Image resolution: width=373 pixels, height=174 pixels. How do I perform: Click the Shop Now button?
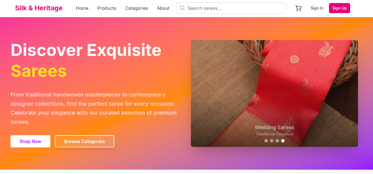coord(31,142)
